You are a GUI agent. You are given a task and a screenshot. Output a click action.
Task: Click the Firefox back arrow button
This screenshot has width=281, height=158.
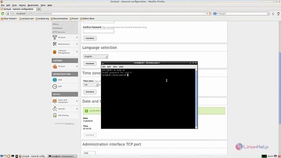pyautogui.click(x=3, y=14)
